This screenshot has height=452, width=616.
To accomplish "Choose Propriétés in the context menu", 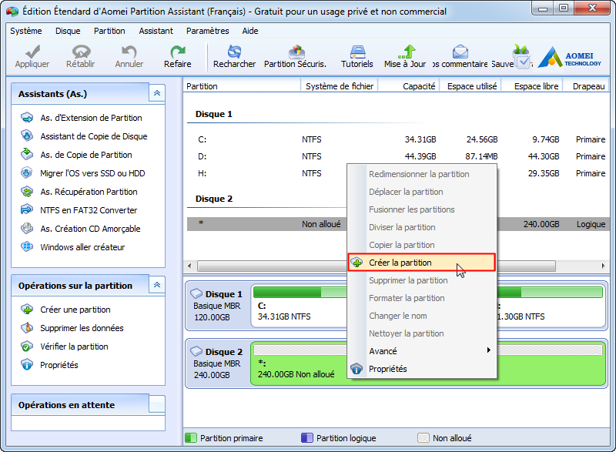I will click(x=421, y=369).
